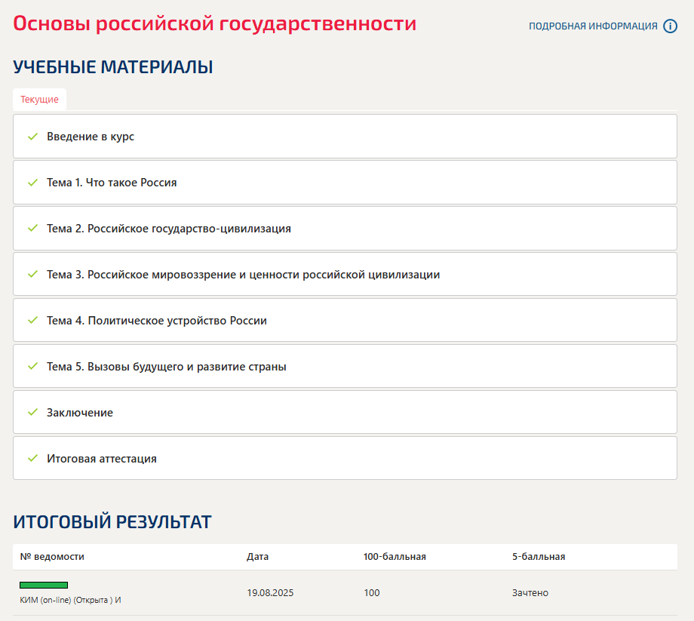Click the checkmark icon next to Тема 4
The height and width of the screenshot is (621, 694).
[x=32, y=321]
